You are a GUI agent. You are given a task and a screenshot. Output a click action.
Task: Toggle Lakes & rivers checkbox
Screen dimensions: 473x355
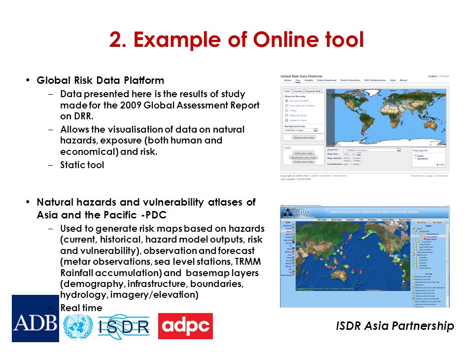tap(287, 120)
